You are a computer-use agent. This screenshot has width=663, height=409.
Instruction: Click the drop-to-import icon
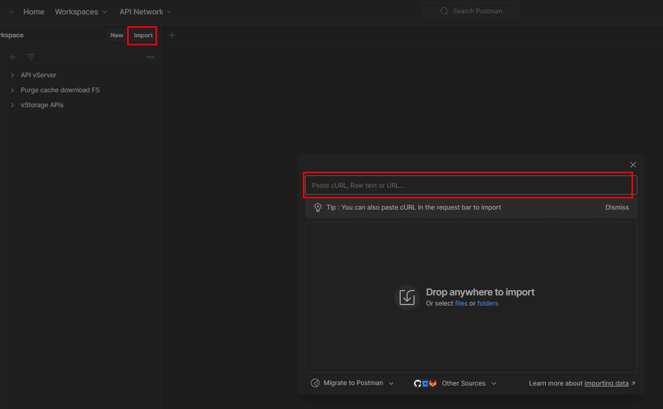click(407, 297)
